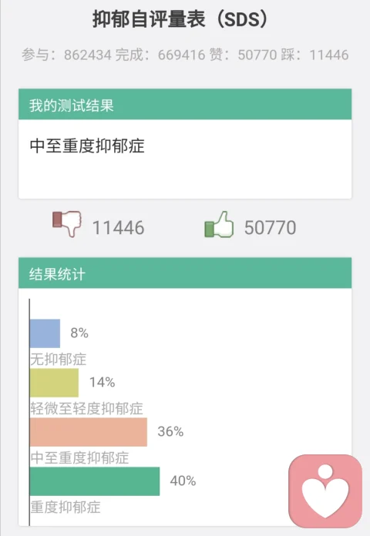The height and width of the screenshot is (536, 370).
Task: Click the 重度抑郁症 bottom label
Action: [66, 507]
